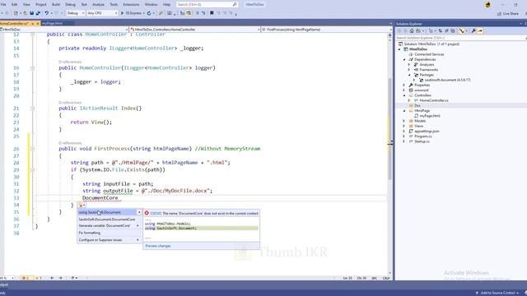Collapse the HomeController constructor outline
Screen dimensions: 527x296
pos(33,67)
